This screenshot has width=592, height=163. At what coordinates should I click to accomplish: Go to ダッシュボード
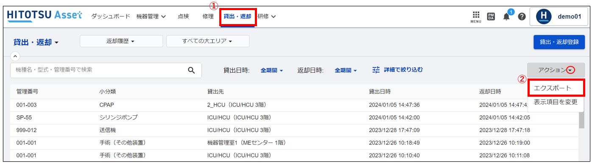tap(111, 16)
